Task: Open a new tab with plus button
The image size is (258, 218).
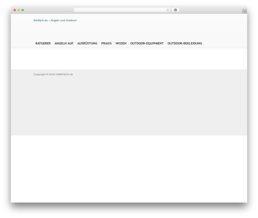Action: pos(245,11)
